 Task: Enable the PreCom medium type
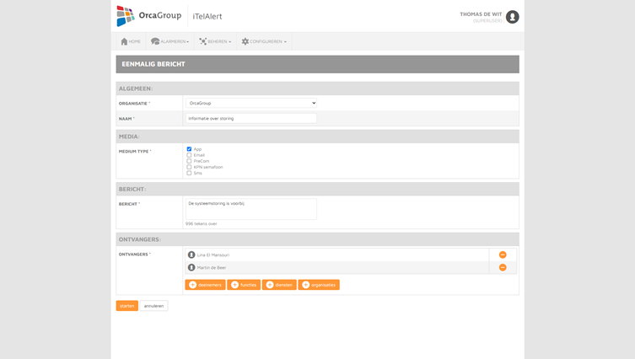coord(189,161)
